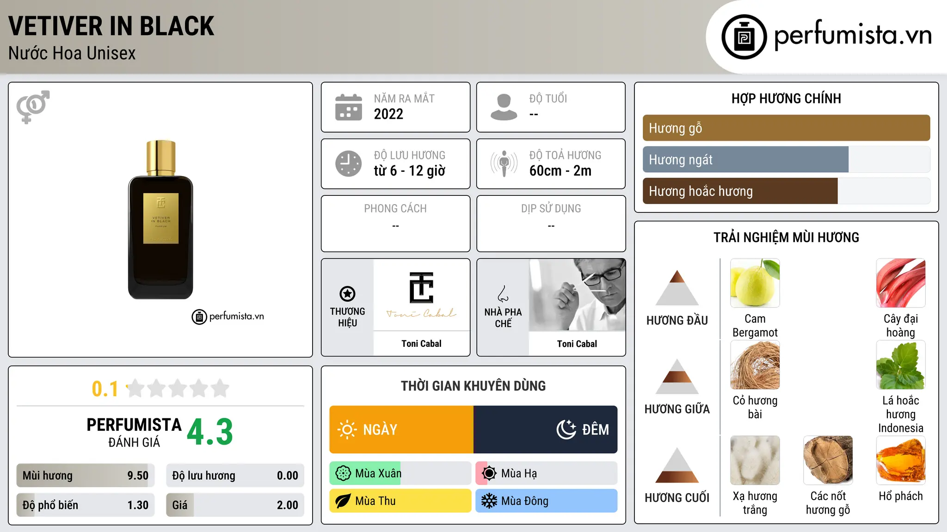This screenshot has width=947, height=532.
Task: Select the Hổ phách note image
Action: (x=901, y=460)
